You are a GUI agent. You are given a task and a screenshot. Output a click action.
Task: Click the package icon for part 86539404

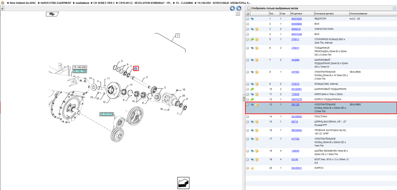point(256,130)
